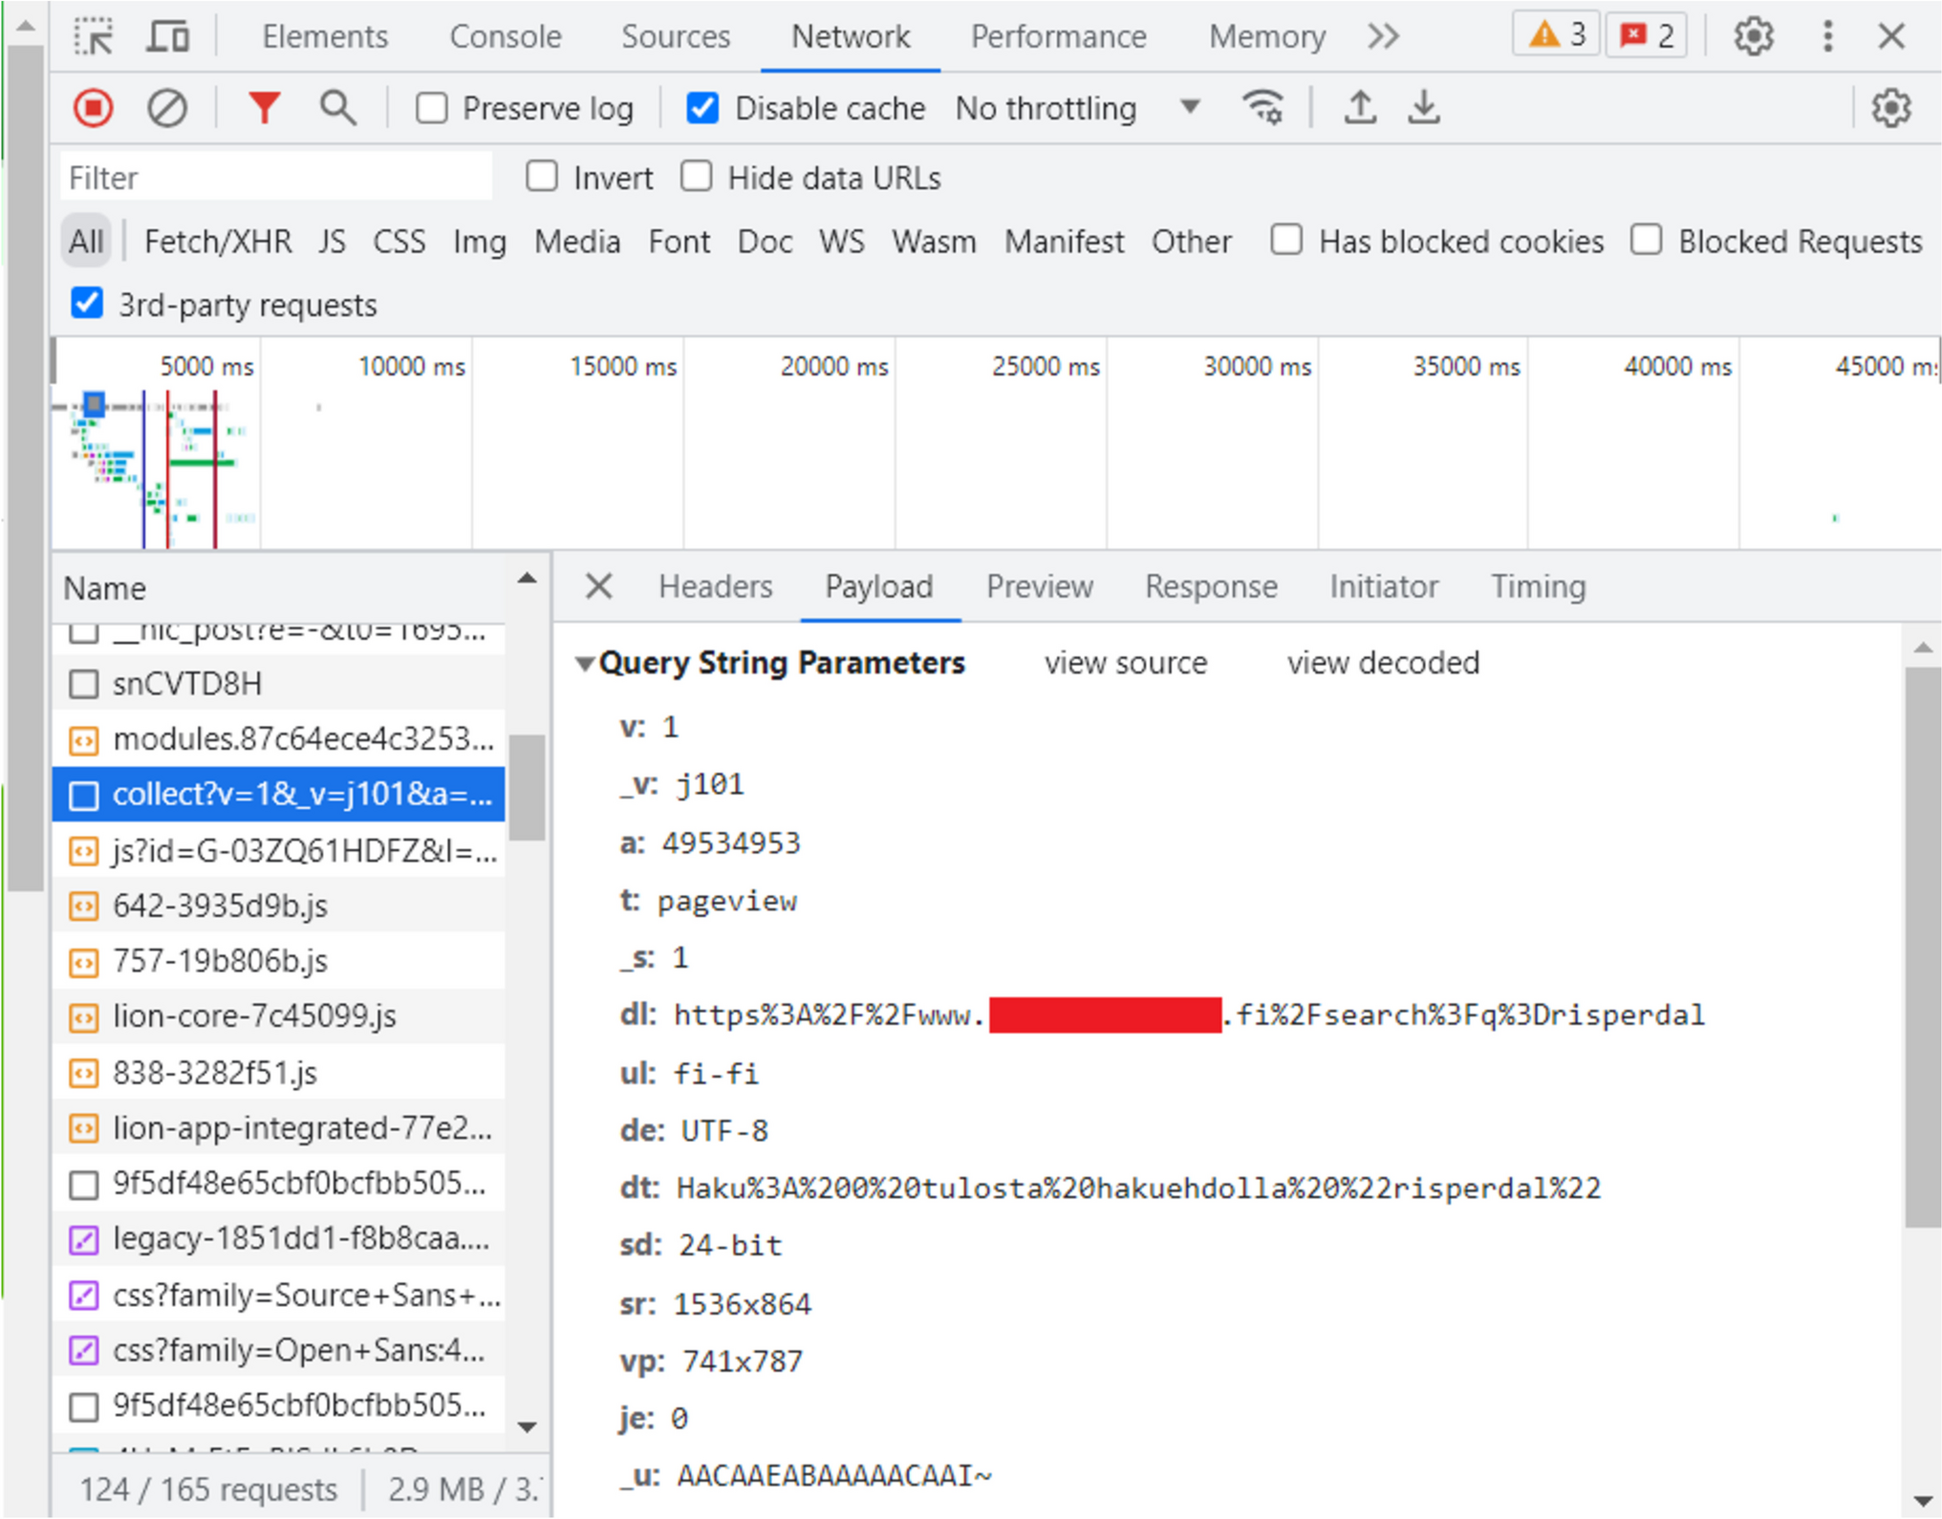
Task: Filter by Fetch/XHR type
Action: point(218,241)
